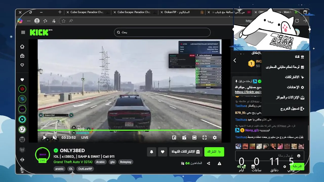
Task: Select the OL tag
Action: coord(71,169)
